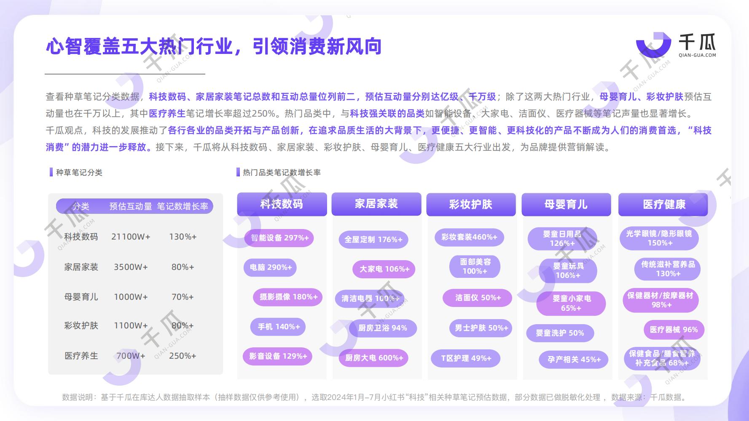The width and height of the screenshot is (749, 421).
Task: Click the 婴童日用品 126%+ pill
Action: [562, 238]
